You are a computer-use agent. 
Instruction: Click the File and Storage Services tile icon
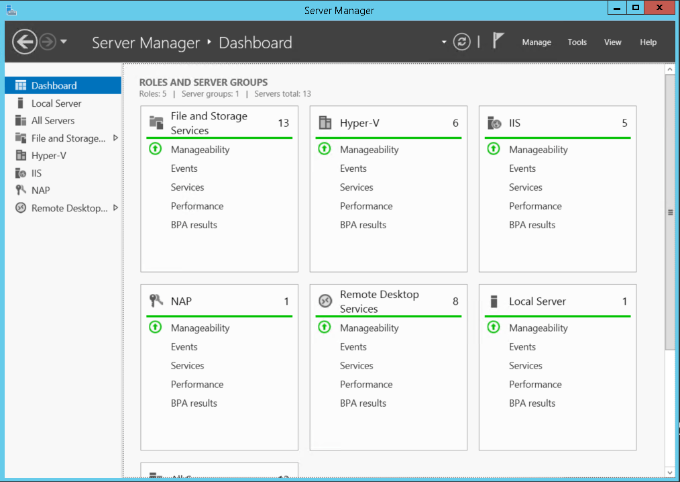(x=156, y=123)
